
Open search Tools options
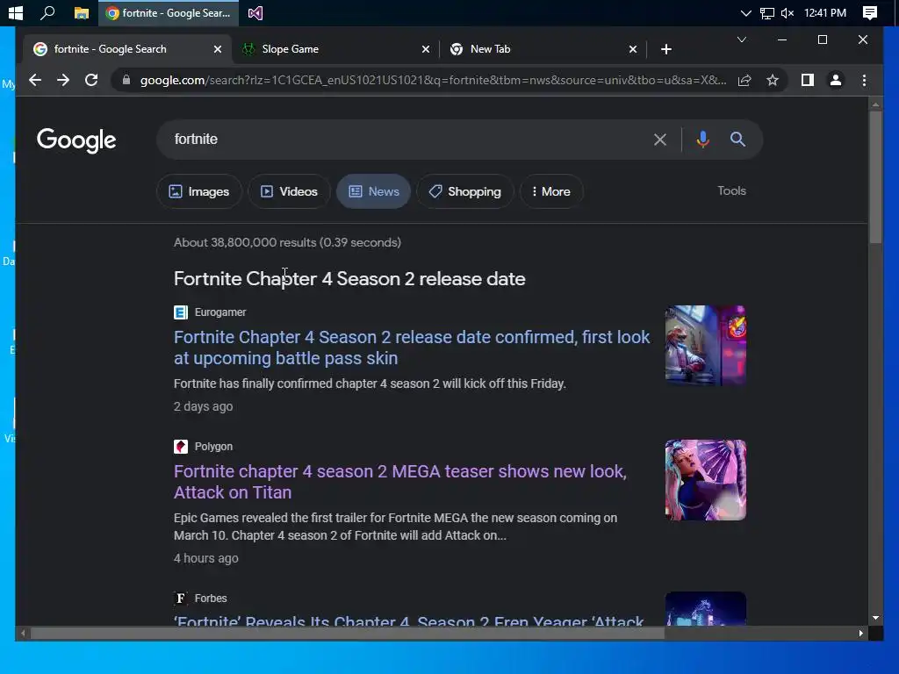click(x=731, y=190)
